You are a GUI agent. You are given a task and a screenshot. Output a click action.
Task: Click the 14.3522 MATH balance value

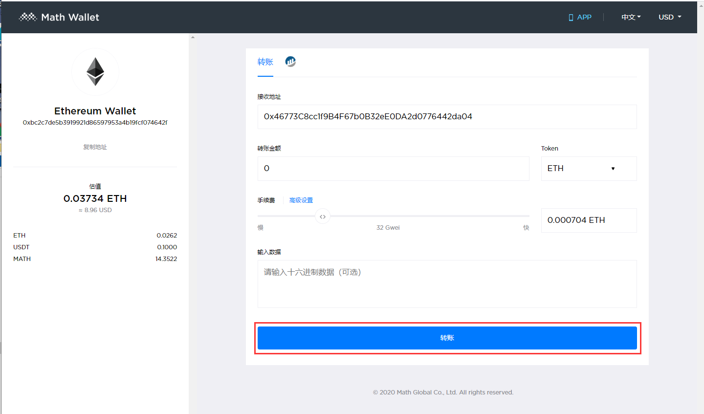pyautogui.click(x=166, y=259)
